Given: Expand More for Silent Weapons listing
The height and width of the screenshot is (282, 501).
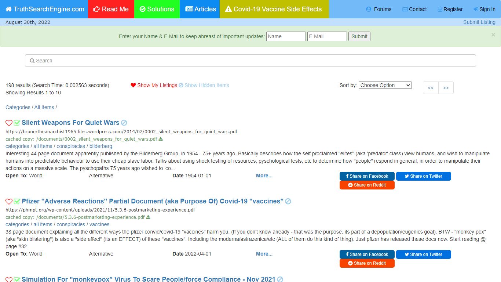Looking at the screenshot, I should pos(264,176).
